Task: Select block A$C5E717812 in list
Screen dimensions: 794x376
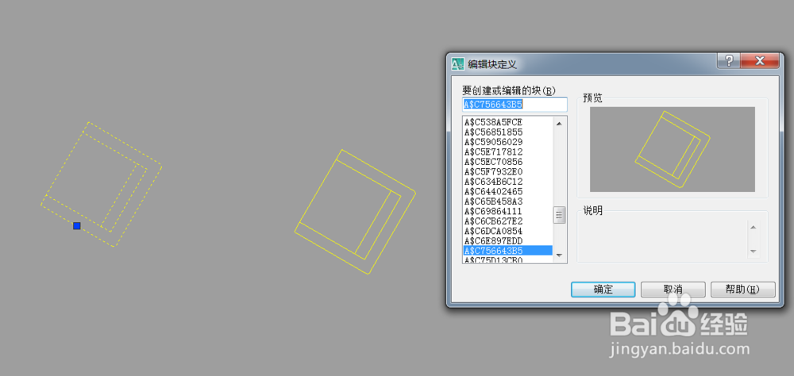Action: pos(493,152)
